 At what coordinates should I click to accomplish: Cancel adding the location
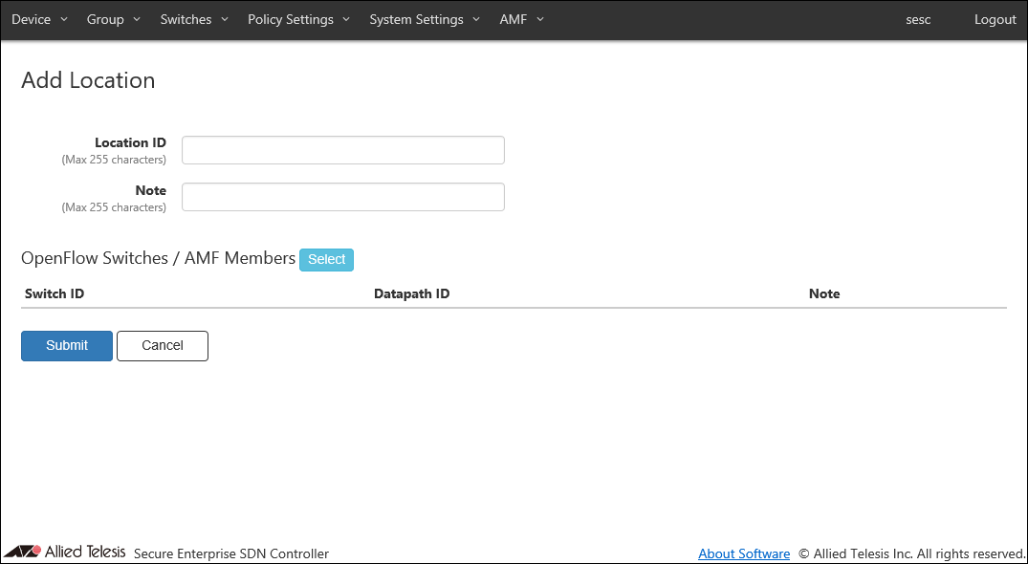pyautogui.click(x=163, y=346)
